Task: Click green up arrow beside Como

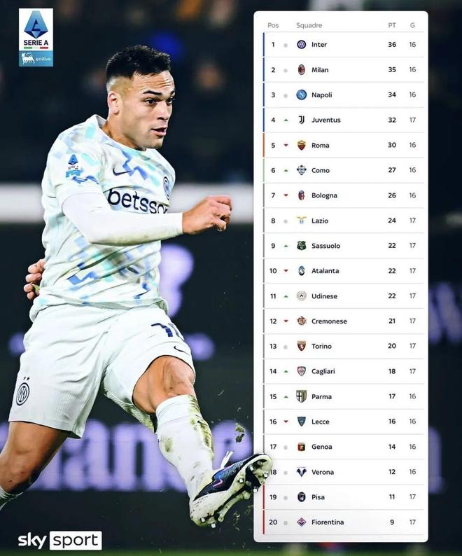Action: [286, 171]
